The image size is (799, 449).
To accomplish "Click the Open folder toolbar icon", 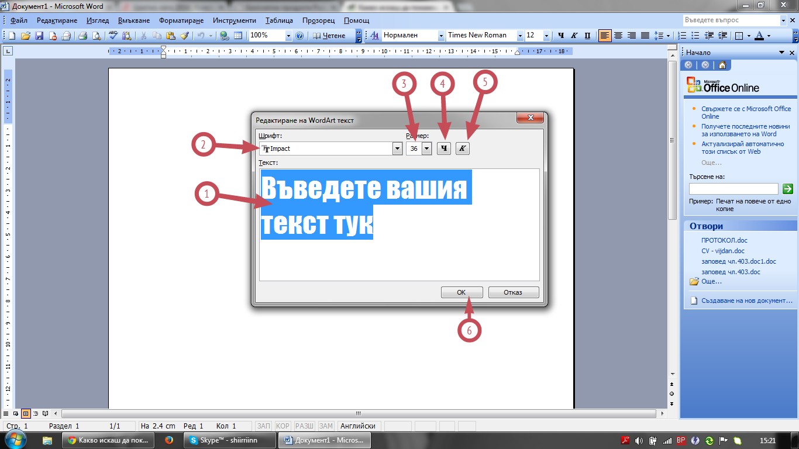I will [26, 36].
